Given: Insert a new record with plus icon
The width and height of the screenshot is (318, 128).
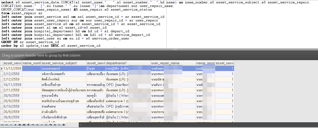Looking at the screenshot, I should [28, 125].
